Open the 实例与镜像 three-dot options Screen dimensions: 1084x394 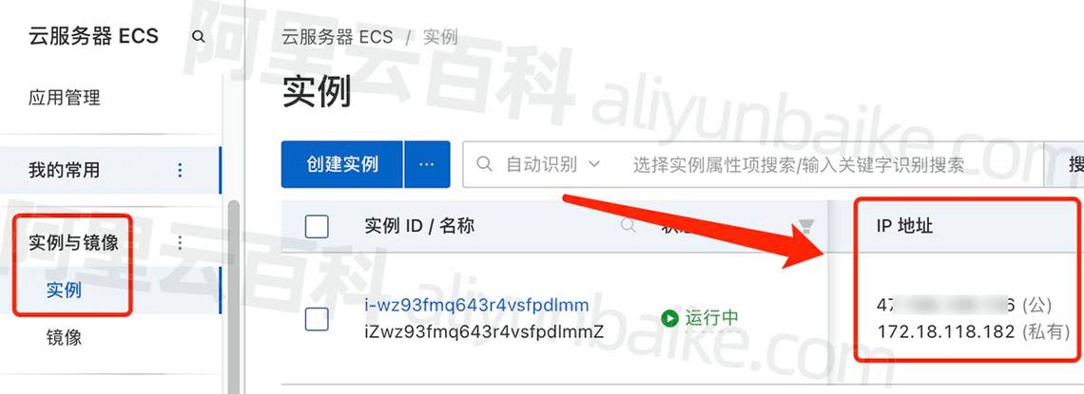pos(180,242)
